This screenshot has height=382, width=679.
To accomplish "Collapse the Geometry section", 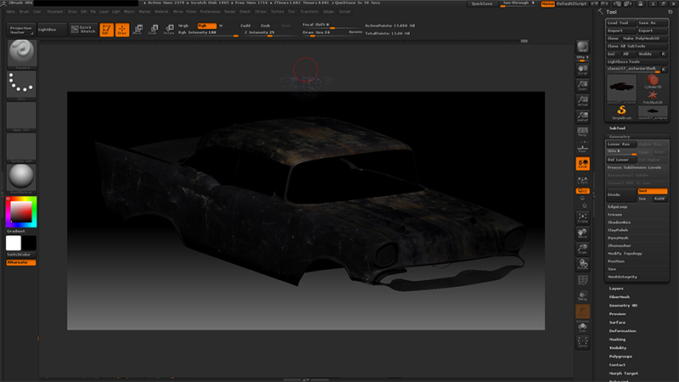I will [620, 137].
